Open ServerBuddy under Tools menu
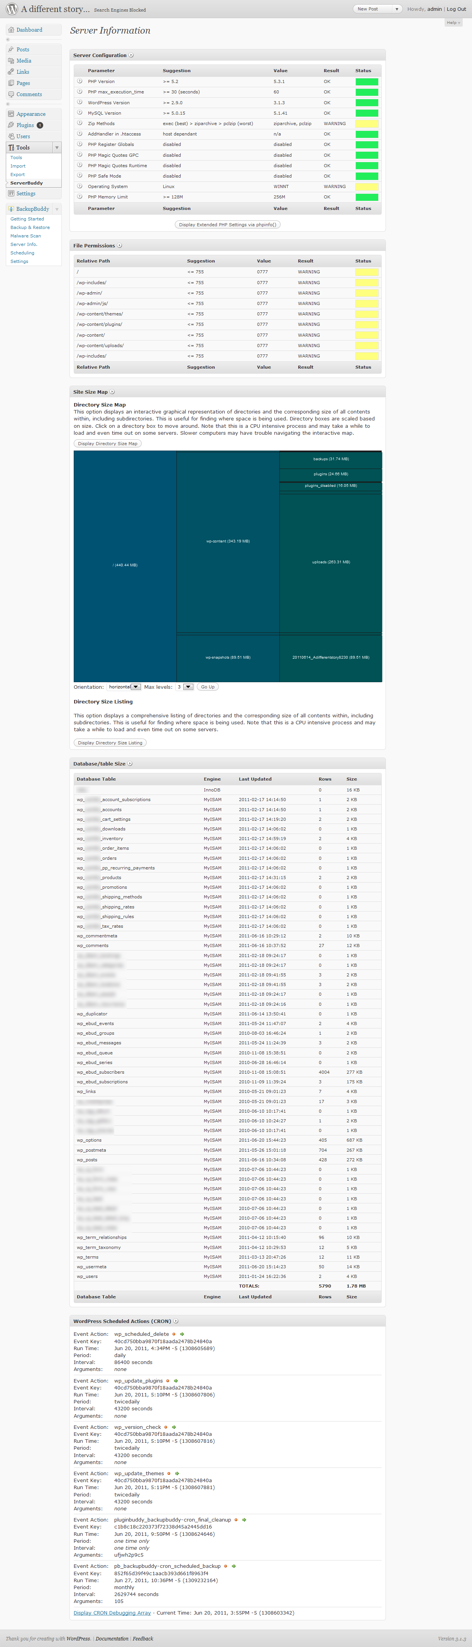This screenshot has height=1647, width=472. pos(26,183)
